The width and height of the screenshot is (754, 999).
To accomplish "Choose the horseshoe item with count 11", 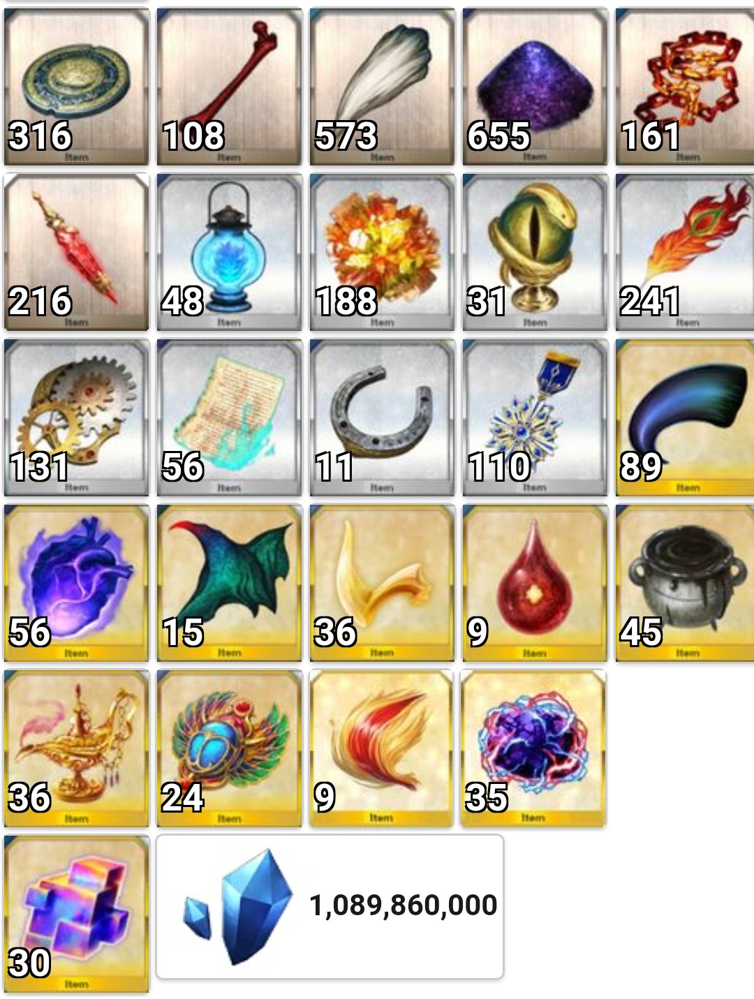I will [382, 417].
